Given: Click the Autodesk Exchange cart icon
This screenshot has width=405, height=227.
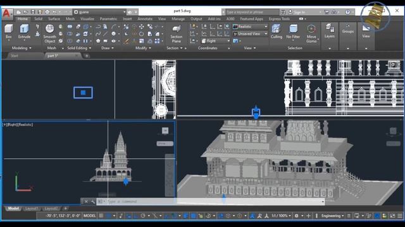Looking at the screenshot, I should pos(327,12).
